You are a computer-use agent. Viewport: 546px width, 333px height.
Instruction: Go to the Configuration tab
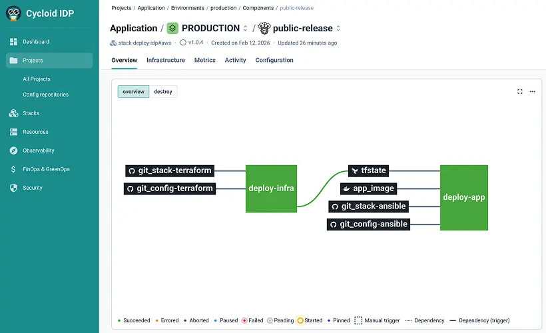pyautogui.click(x=274, y=60)
